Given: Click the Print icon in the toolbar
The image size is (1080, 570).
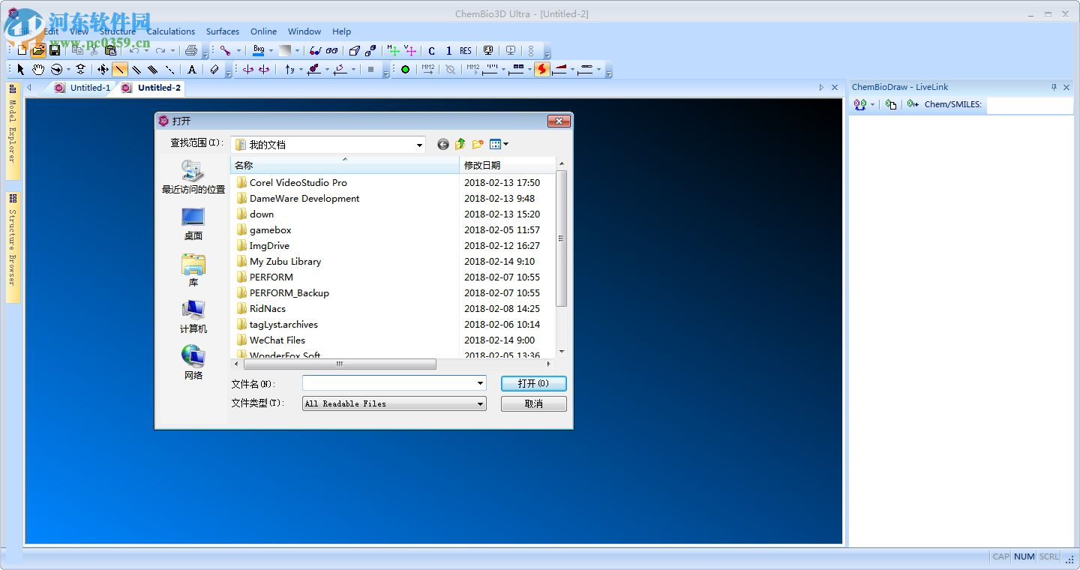Looking at the screenshot, I should point(191,50).
